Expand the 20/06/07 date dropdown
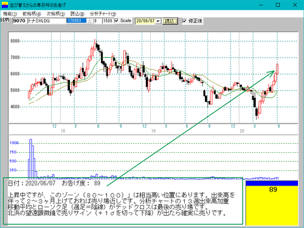The height and width of the screenshot is (228, 304). (x=158, y=21)
